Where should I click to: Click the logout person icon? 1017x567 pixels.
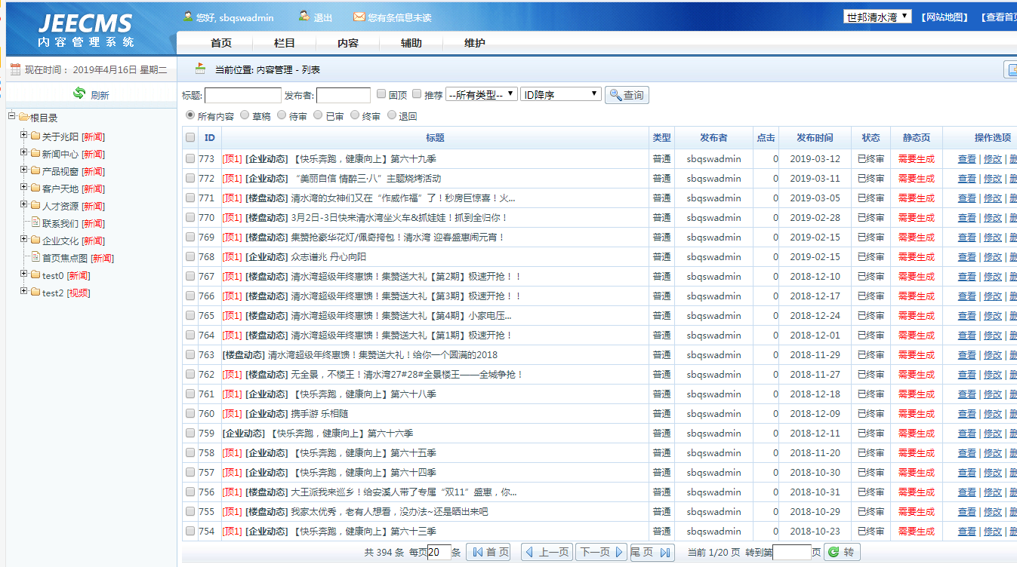304,16
